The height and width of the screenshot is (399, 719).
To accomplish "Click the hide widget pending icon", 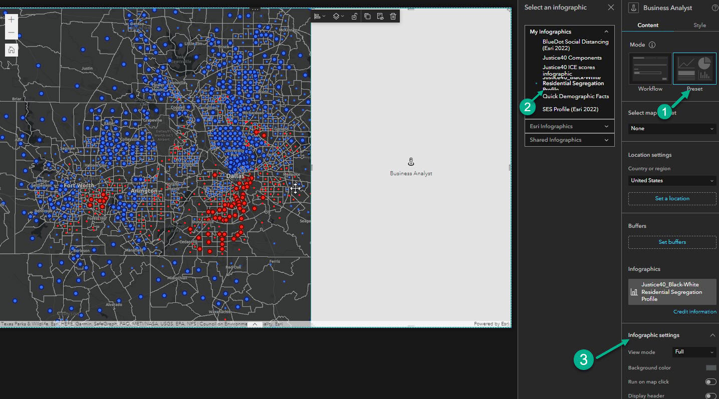I will (380, 17).
